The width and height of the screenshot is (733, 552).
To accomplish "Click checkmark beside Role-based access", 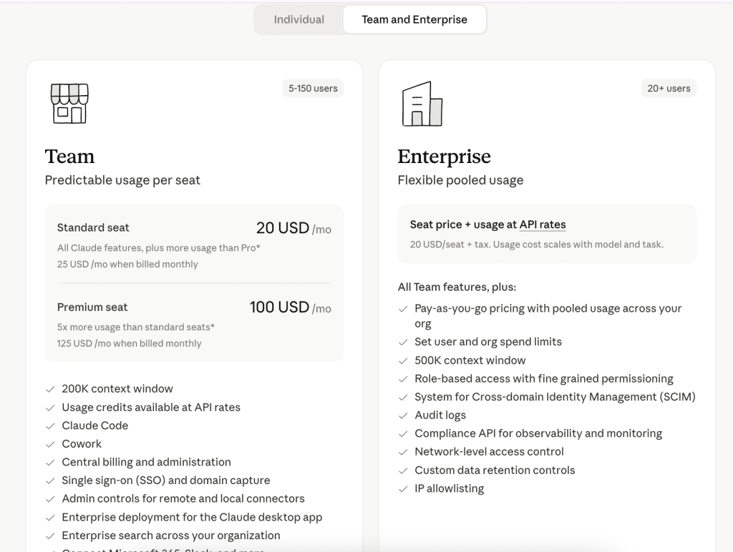I will (403, 379).
